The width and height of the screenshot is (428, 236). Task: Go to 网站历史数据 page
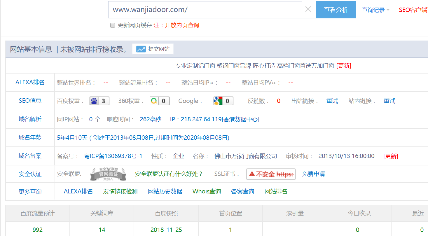pyautogui.click(x=165, y=191)
